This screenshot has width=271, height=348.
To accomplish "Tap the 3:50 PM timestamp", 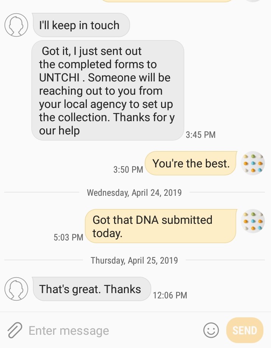I will (128, 170).
